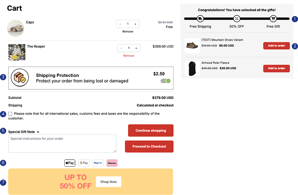Decrease The Reaper quantity with minus button
This screenshot has height=195, width=298.
pyautogui.click(x=121, y=48)
